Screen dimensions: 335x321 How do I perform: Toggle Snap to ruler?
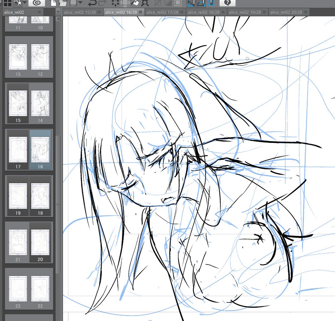[x=191, y=3]
